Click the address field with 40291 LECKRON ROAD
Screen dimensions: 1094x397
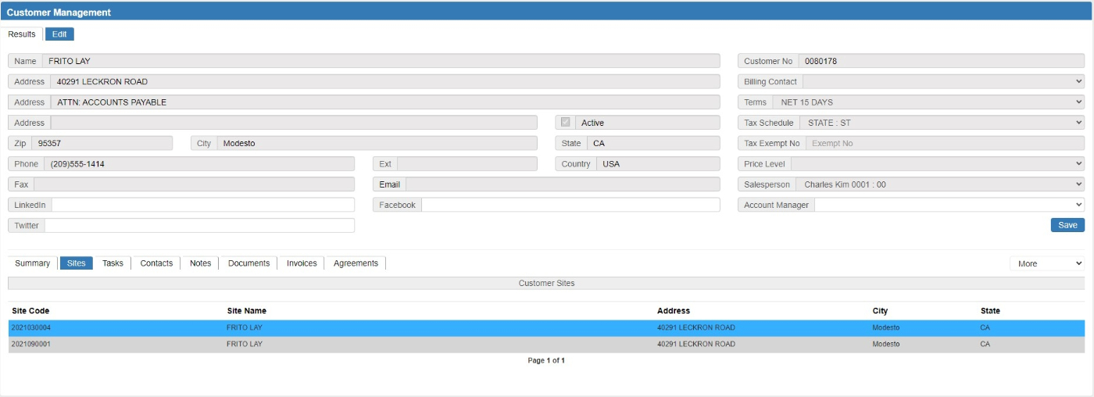[x=385, y=81]
